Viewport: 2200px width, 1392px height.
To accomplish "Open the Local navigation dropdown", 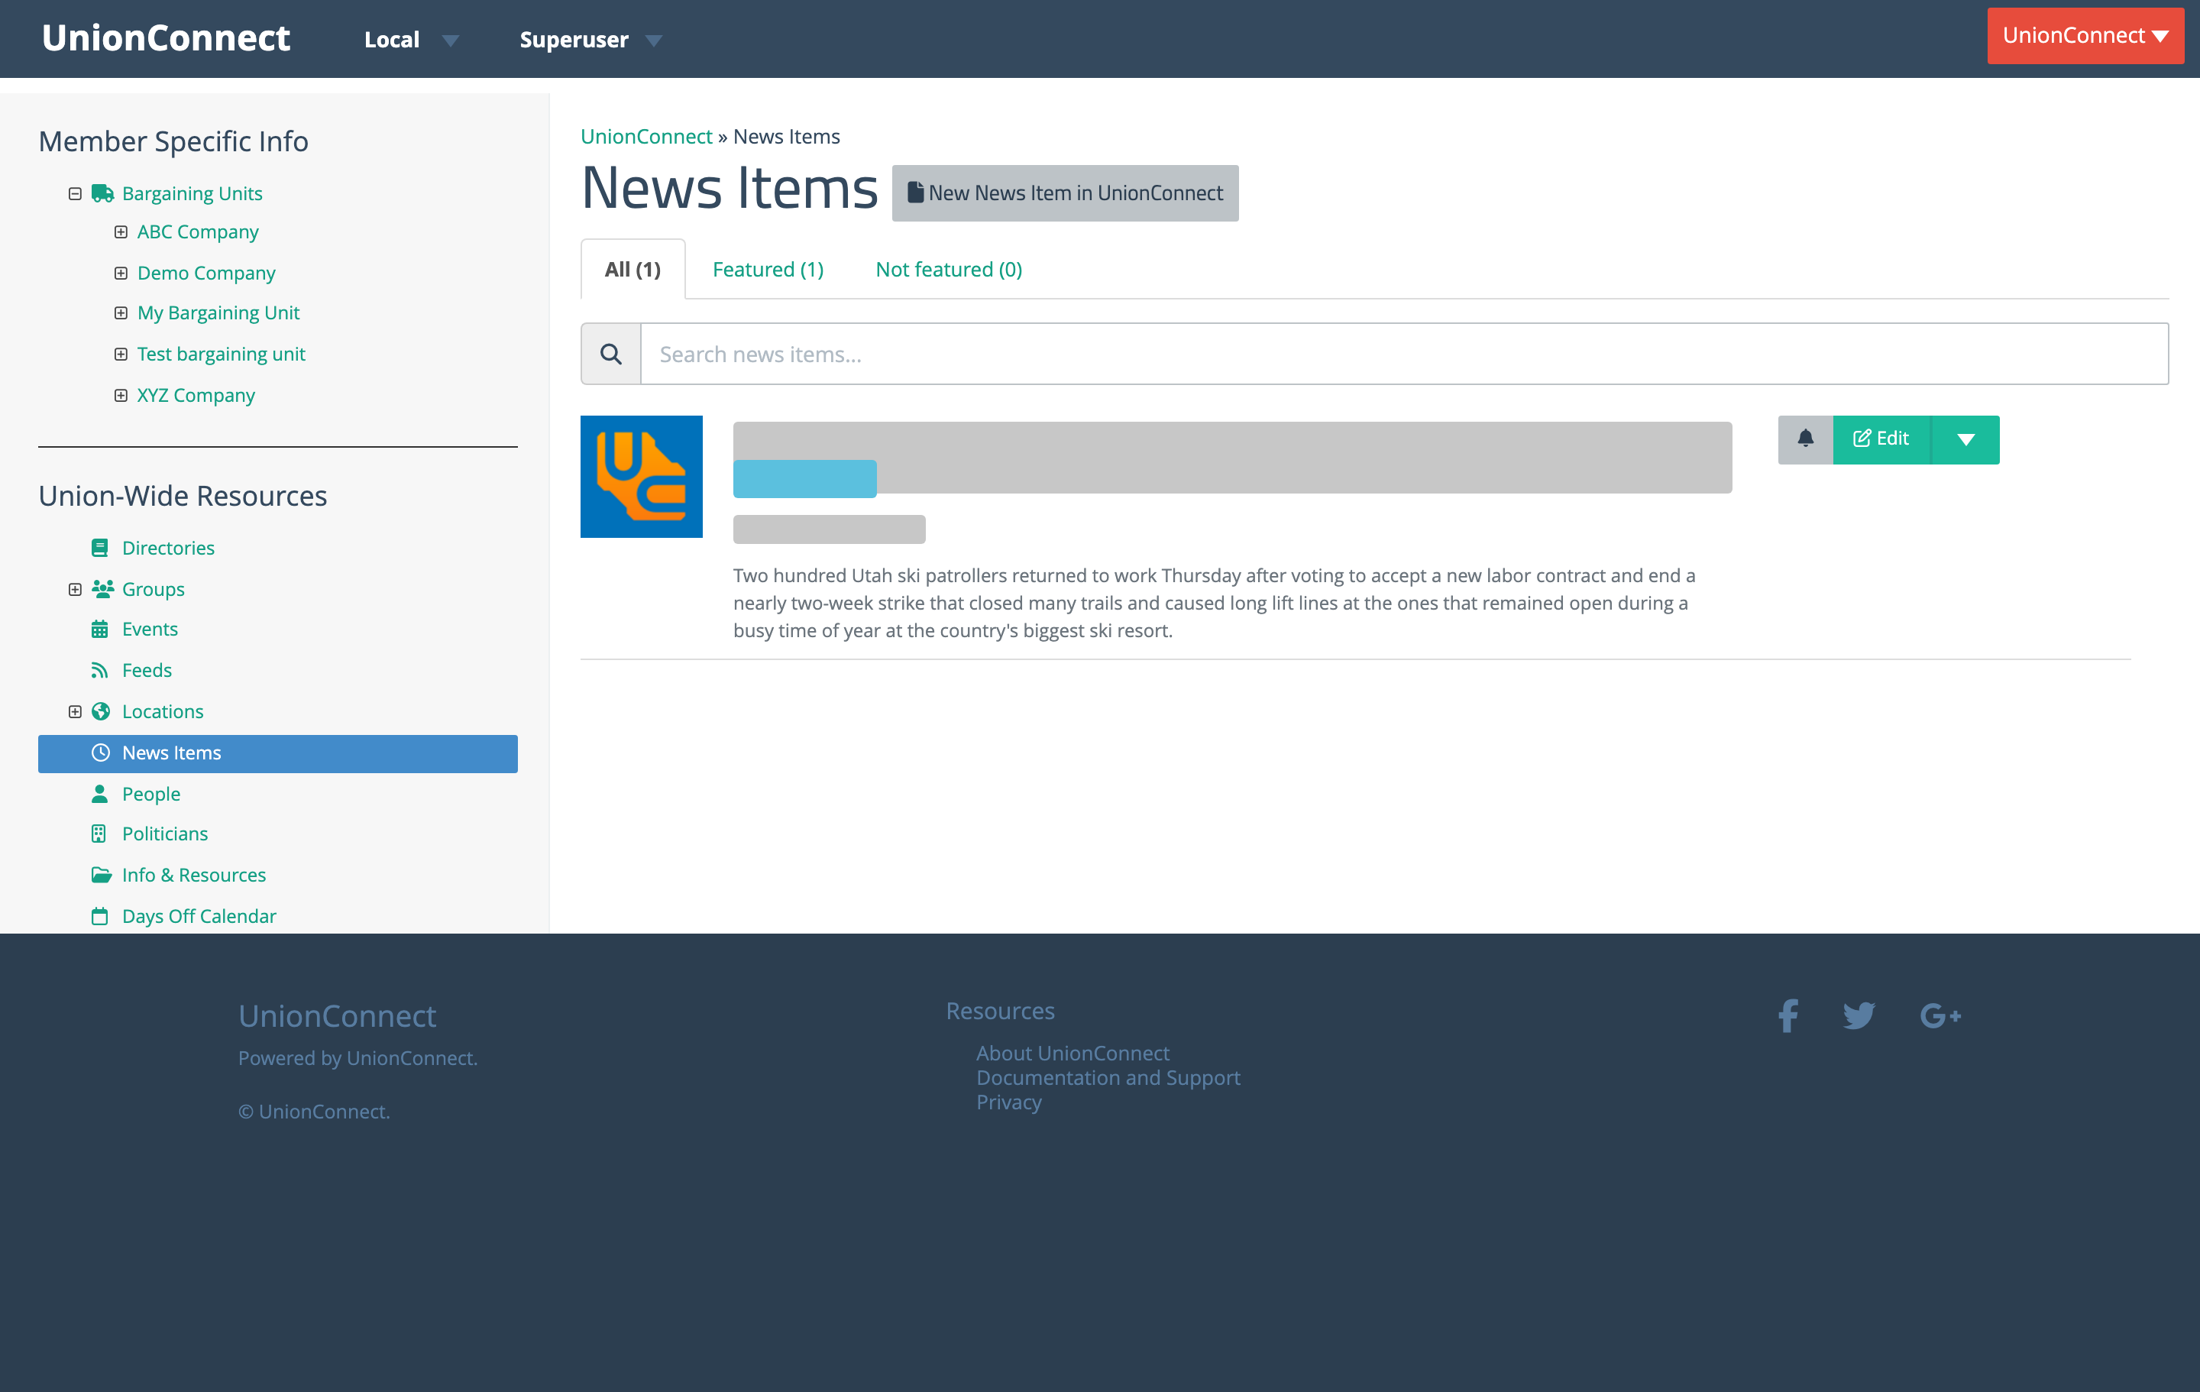I will click(411, 39).
